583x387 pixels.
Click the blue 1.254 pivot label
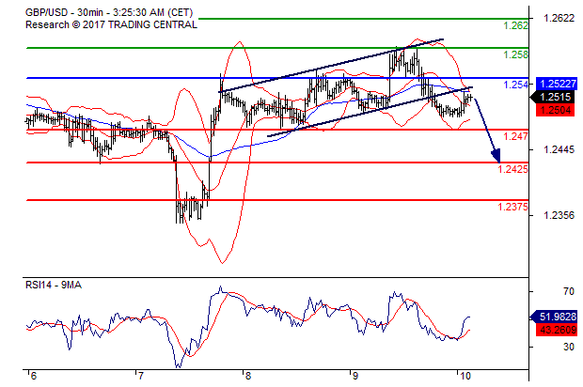(515, 85)
